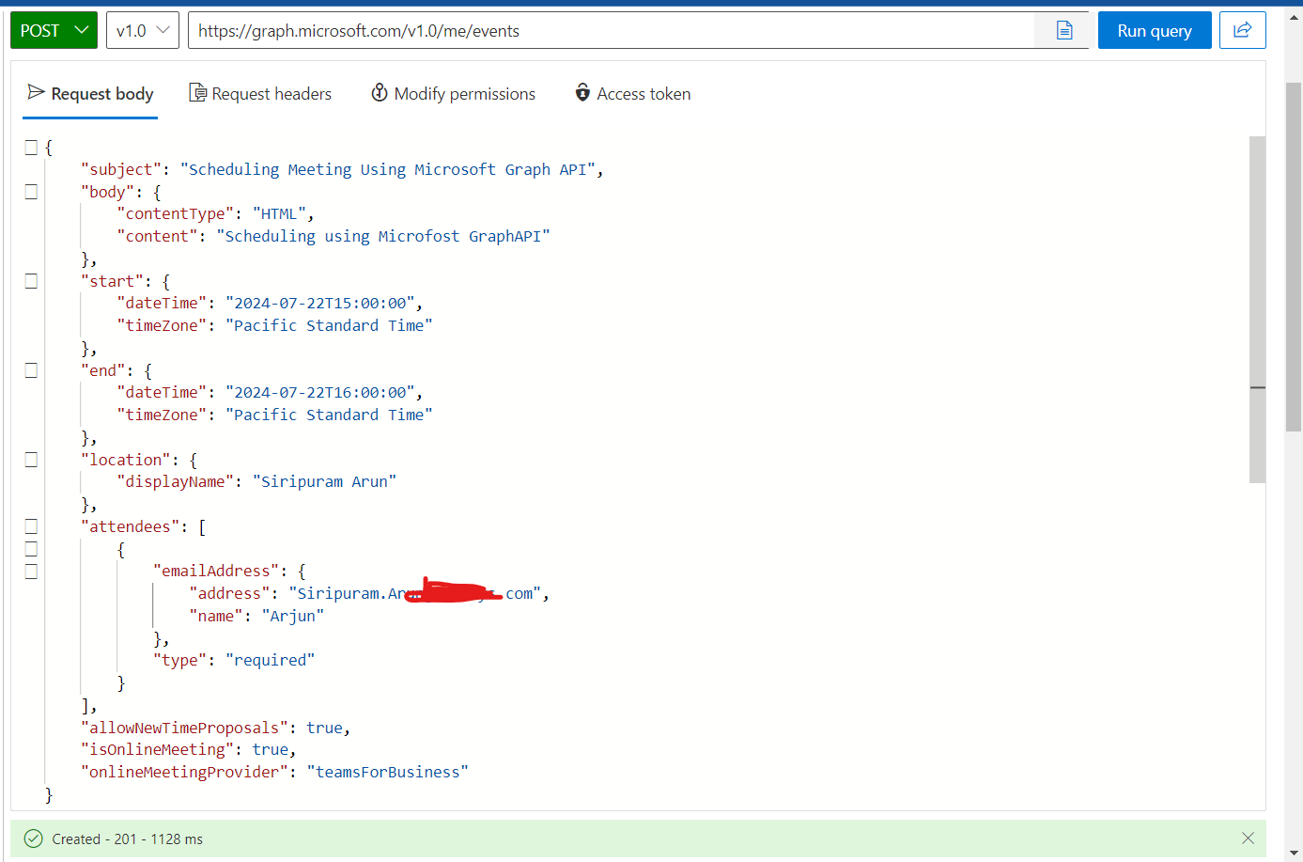
Task: Click the "content" value Scheduling using Microfost GraphAPI
Action: click(383, 237)
